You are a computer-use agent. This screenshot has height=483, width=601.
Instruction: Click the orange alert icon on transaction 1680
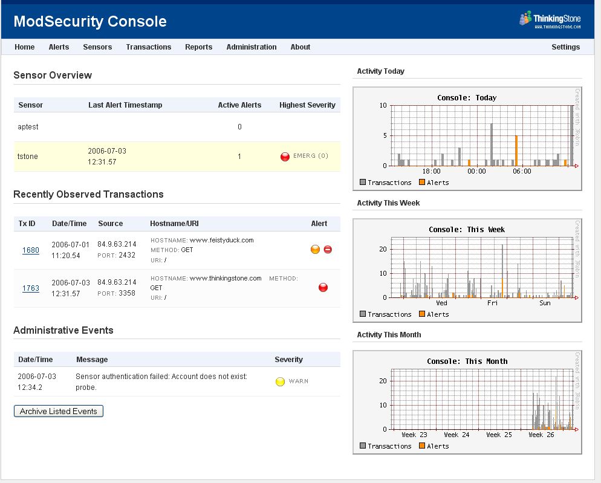coord(315,250)
